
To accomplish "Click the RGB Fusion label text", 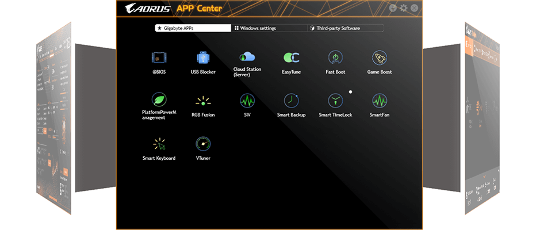I will pyautogui.click(x=203, y=115).
